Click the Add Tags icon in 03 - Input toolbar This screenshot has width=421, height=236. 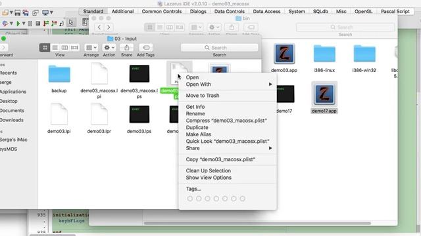point(146,48)
